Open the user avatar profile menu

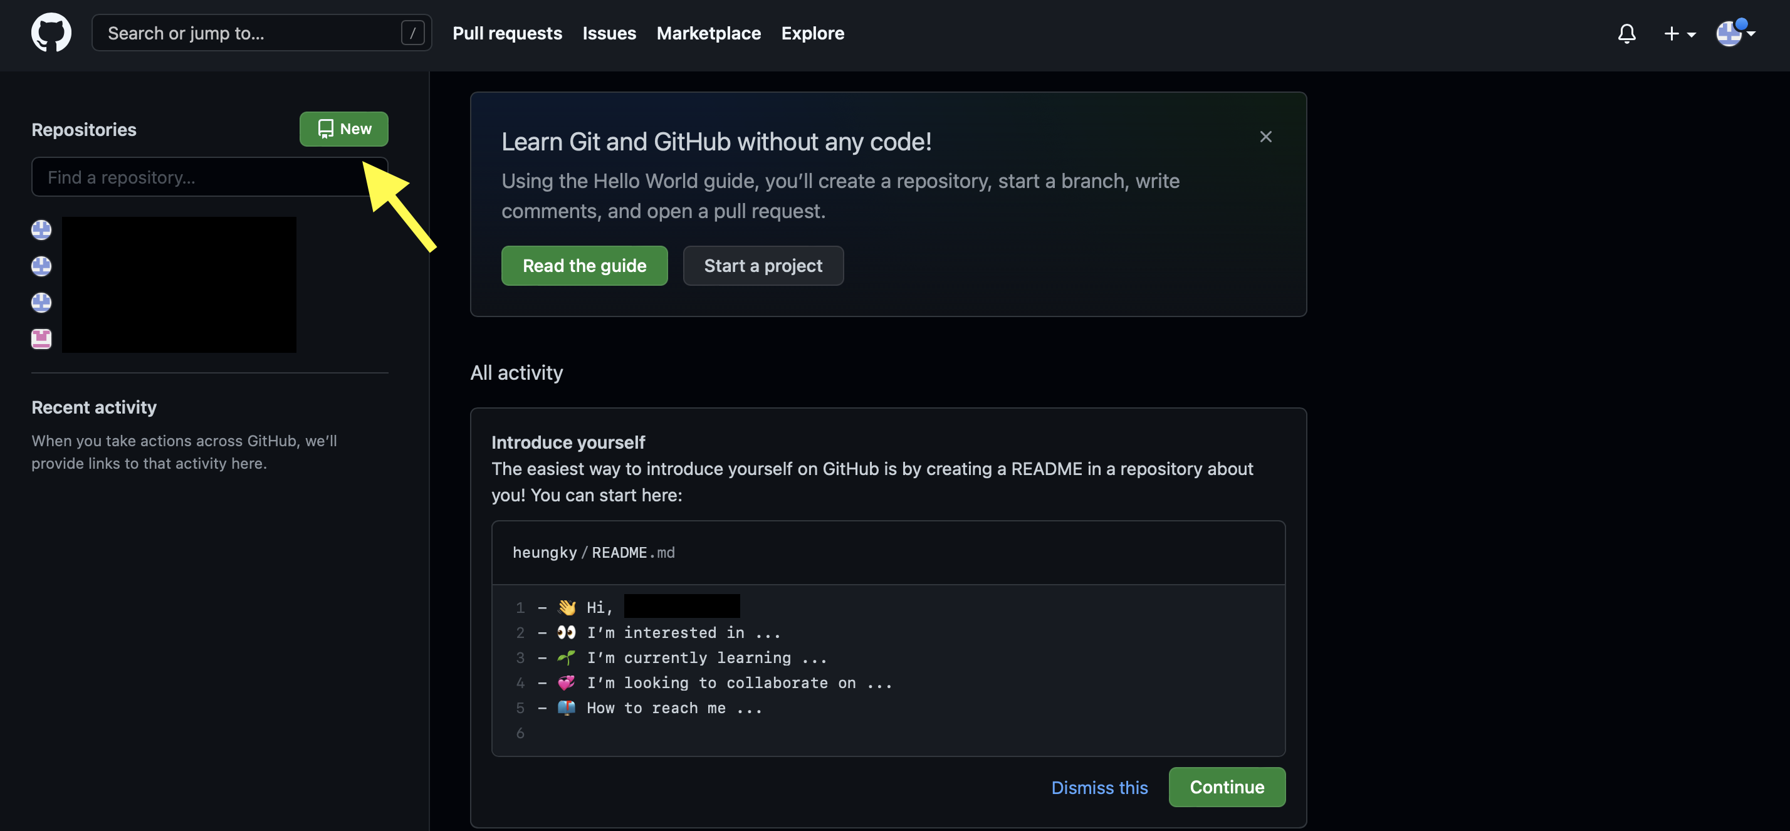(x=1735, y=33)
